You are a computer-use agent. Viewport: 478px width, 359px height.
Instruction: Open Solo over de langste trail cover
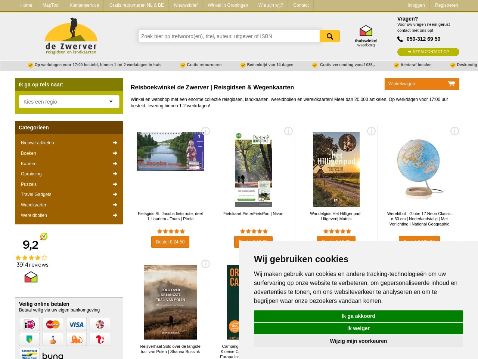pos(170,302)
